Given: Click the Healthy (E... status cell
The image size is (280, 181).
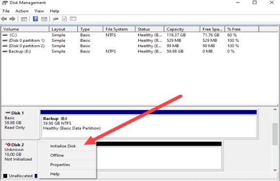Looking at the screenshot, I should pos(150,46).
